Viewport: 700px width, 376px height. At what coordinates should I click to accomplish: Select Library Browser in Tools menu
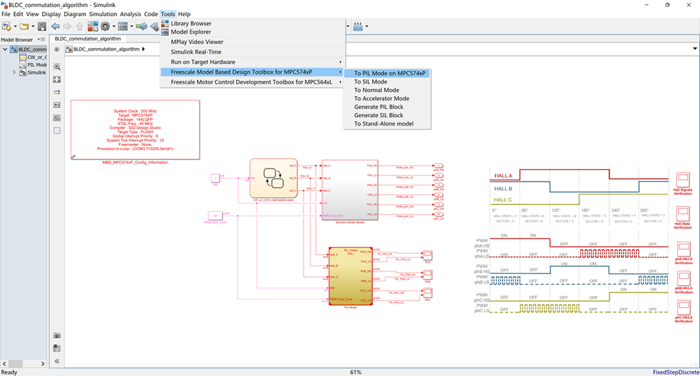pos(253,23)
